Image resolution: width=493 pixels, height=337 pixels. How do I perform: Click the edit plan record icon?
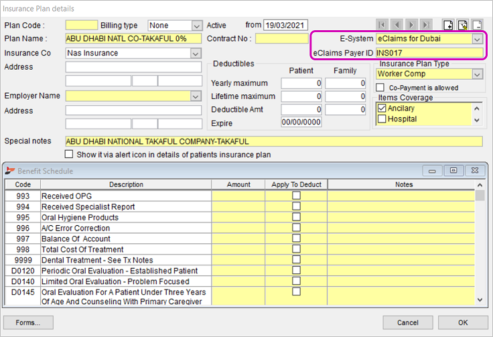462,25
